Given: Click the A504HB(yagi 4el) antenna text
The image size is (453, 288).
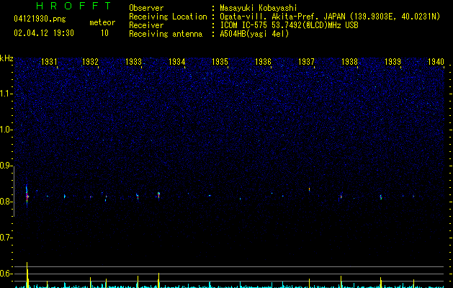Looking at the screenshot, I should click(x=254, y=34).
